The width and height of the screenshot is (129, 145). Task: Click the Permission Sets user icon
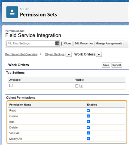coord(12,12)
